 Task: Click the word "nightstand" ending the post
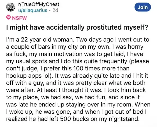[x=124, y=119]
